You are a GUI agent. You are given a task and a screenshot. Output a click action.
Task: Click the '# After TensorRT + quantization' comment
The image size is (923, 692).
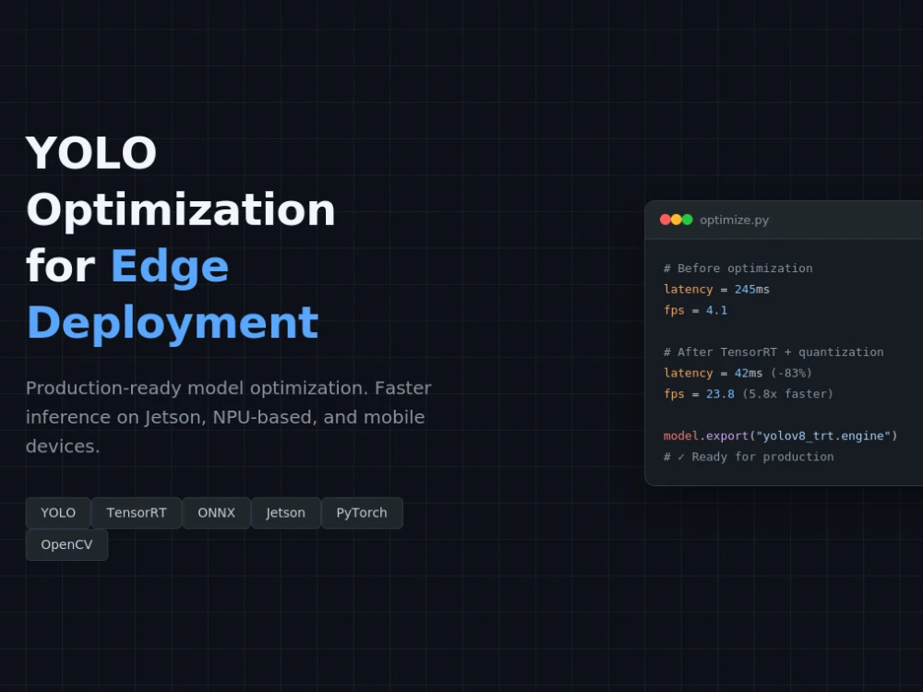click(773, 352)
